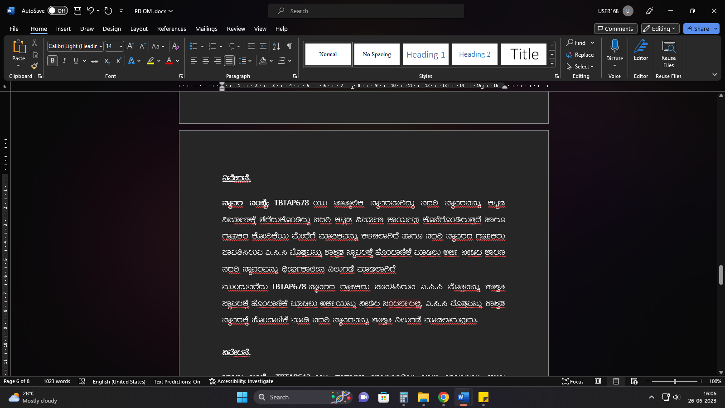Increase paragraph indent
The image size is (725, 408).
point(263,46)
